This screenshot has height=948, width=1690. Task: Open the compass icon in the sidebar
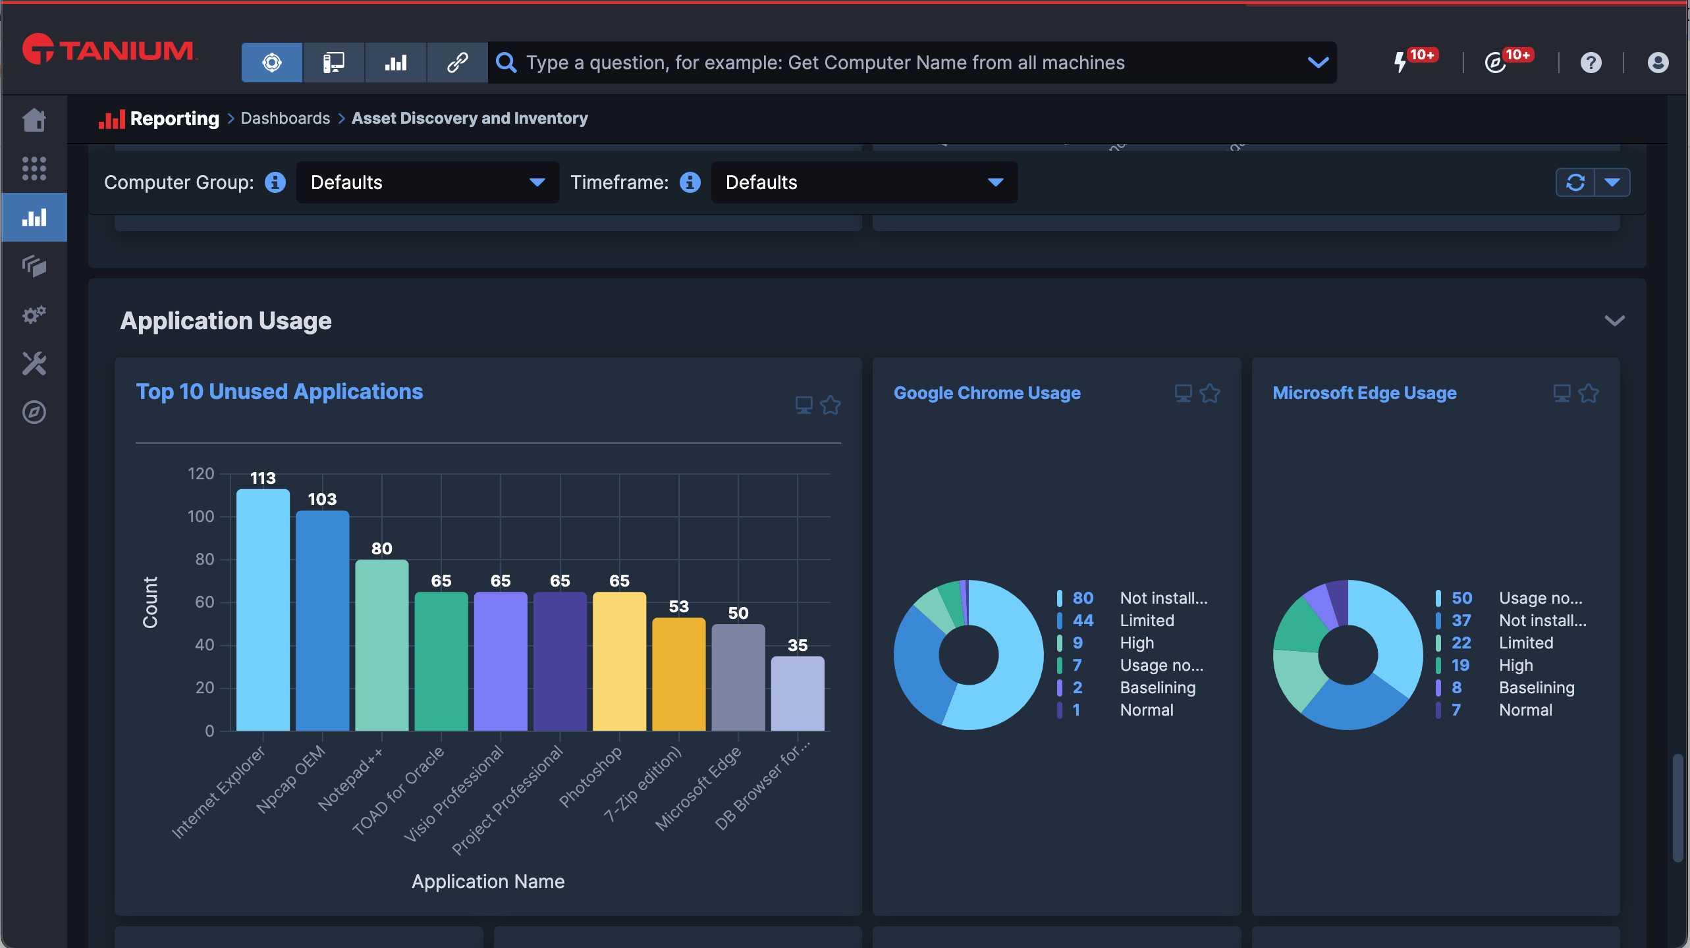(34, 412)
